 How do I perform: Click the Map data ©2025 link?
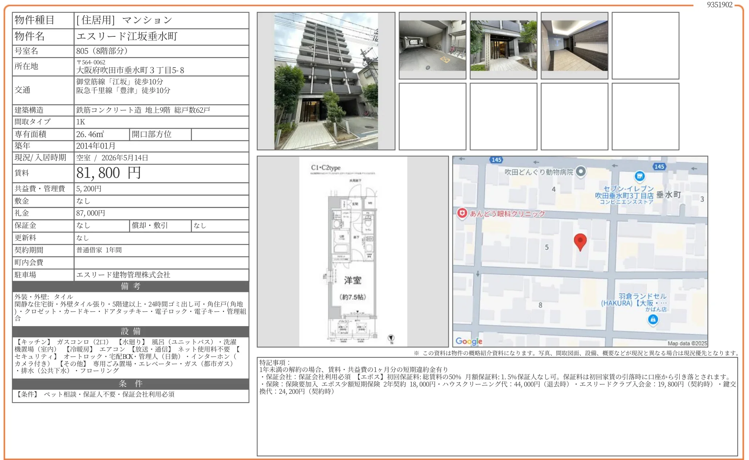[x=687, y=343]
